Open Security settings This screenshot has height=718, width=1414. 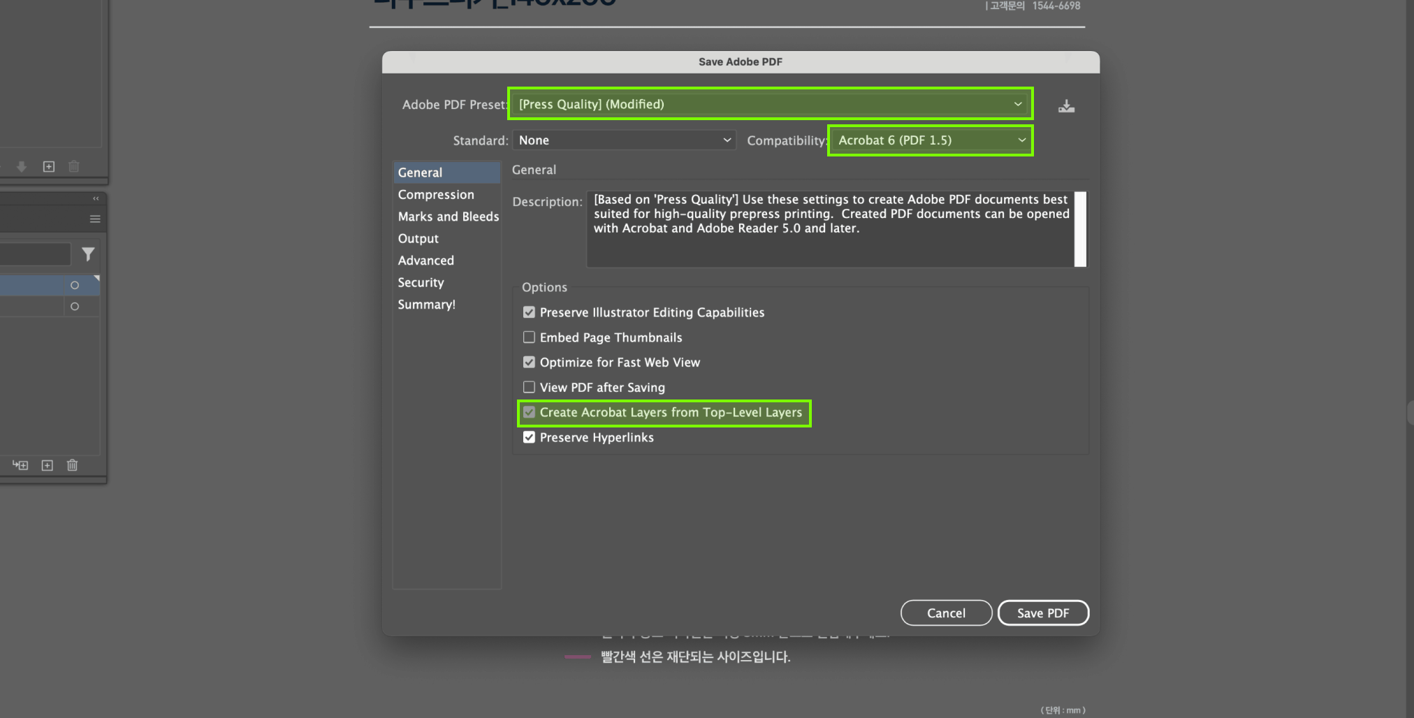447,283
